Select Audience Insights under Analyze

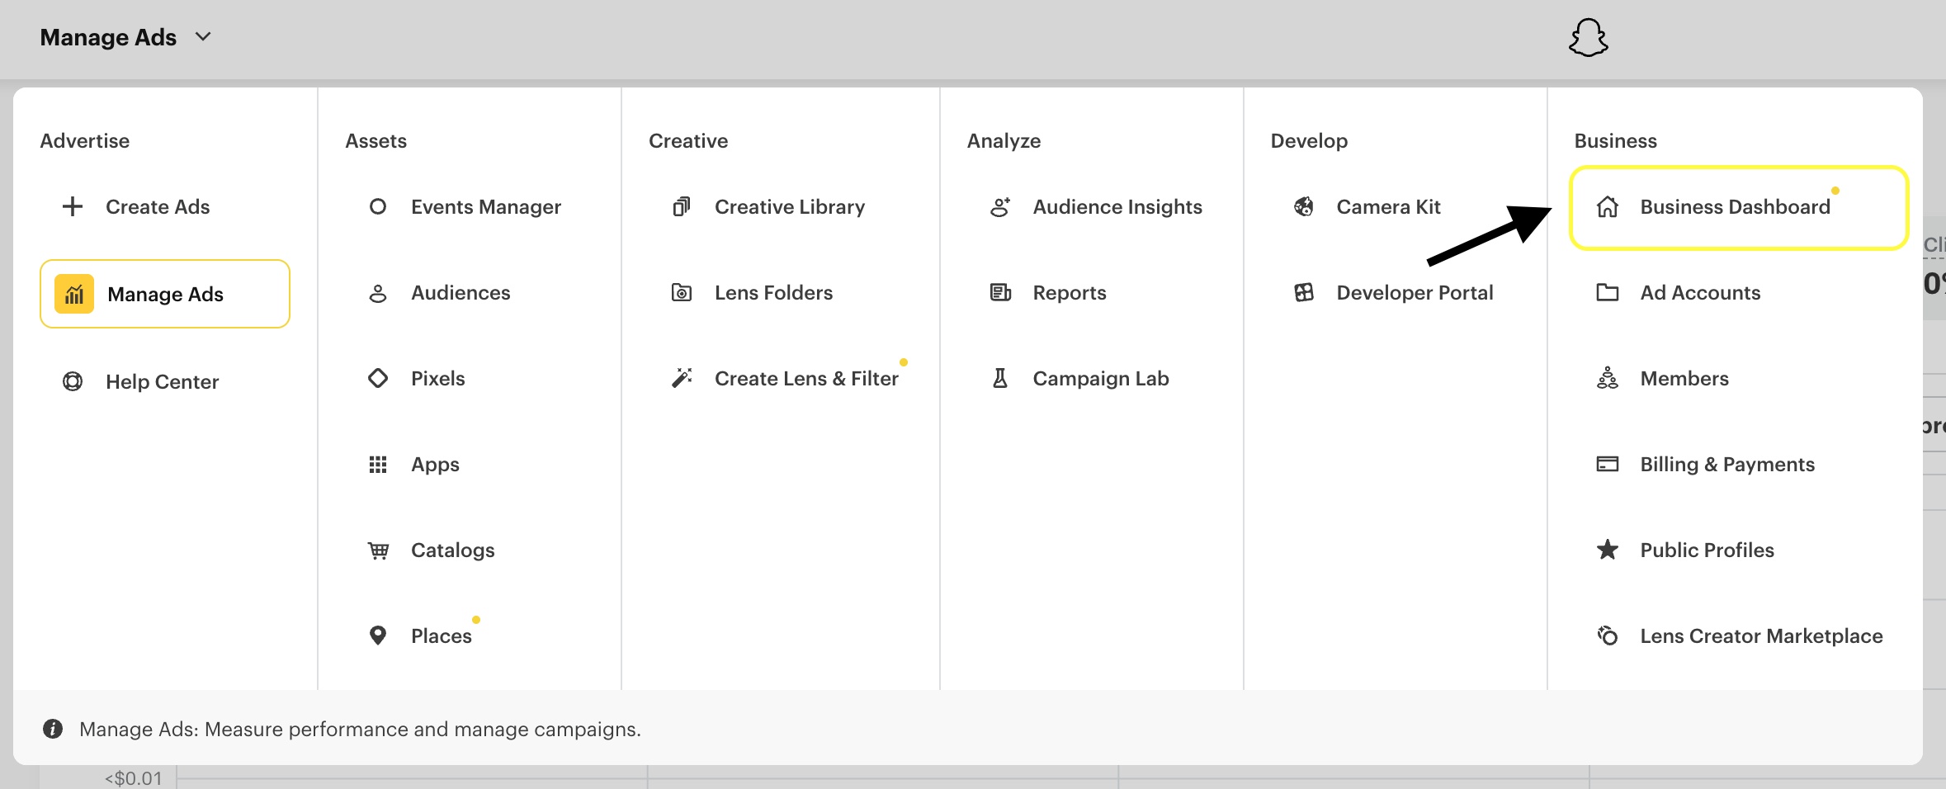(1117, 206)
